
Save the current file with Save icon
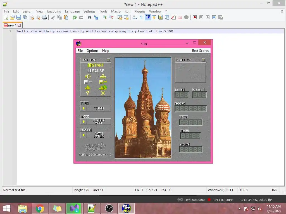[19, 17]
